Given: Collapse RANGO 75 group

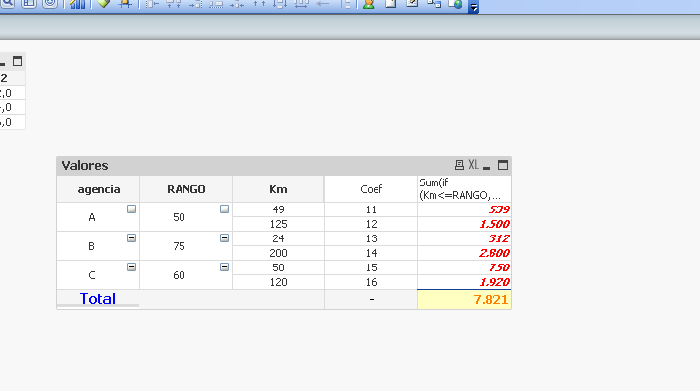Looking at the screenshot, I should tap(225, 237).
